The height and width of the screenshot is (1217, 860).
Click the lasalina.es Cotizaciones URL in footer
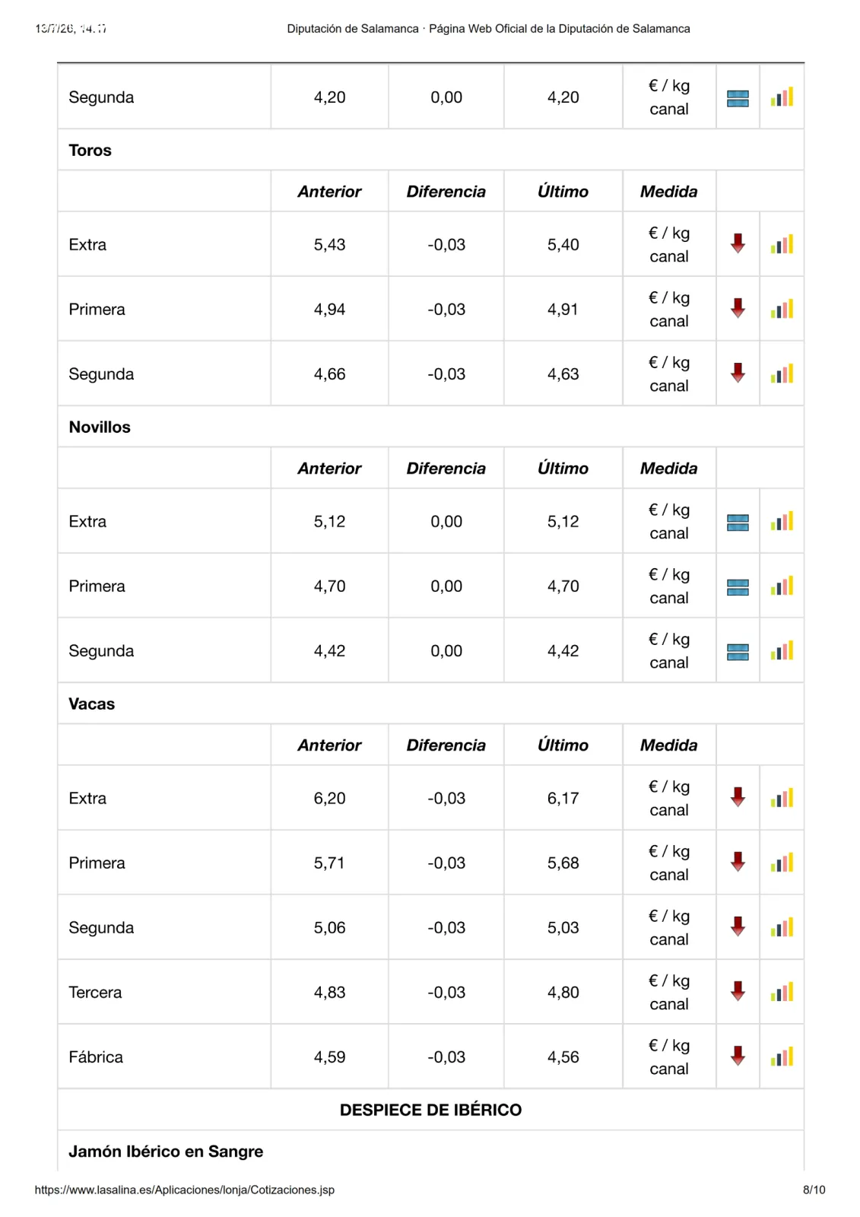[185, 1190]
